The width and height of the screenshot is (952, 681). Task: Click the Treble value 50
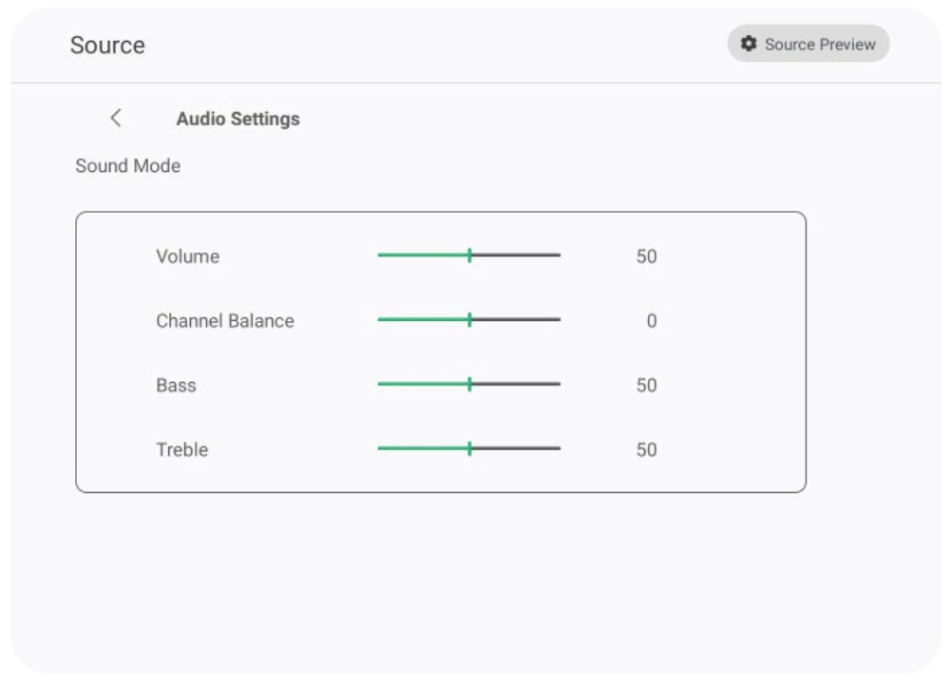click(647, 450)
